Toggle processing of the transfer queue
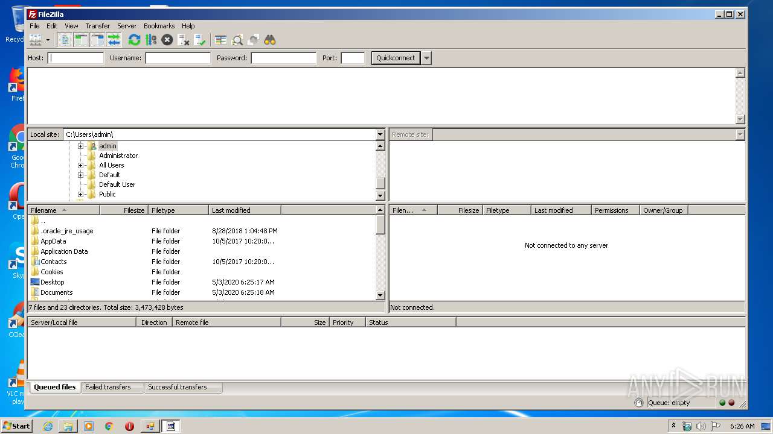Image resolution: width=773 pixels, height=434 pixels. pos(151,40)
